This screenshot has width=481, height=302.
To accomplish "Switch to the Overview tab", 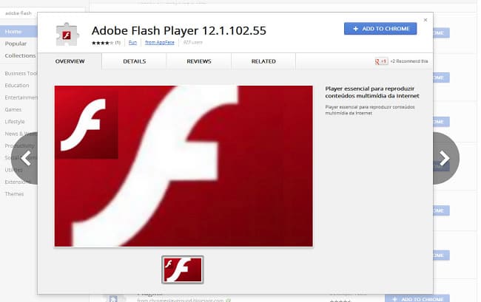I will (x=70, y=61).
